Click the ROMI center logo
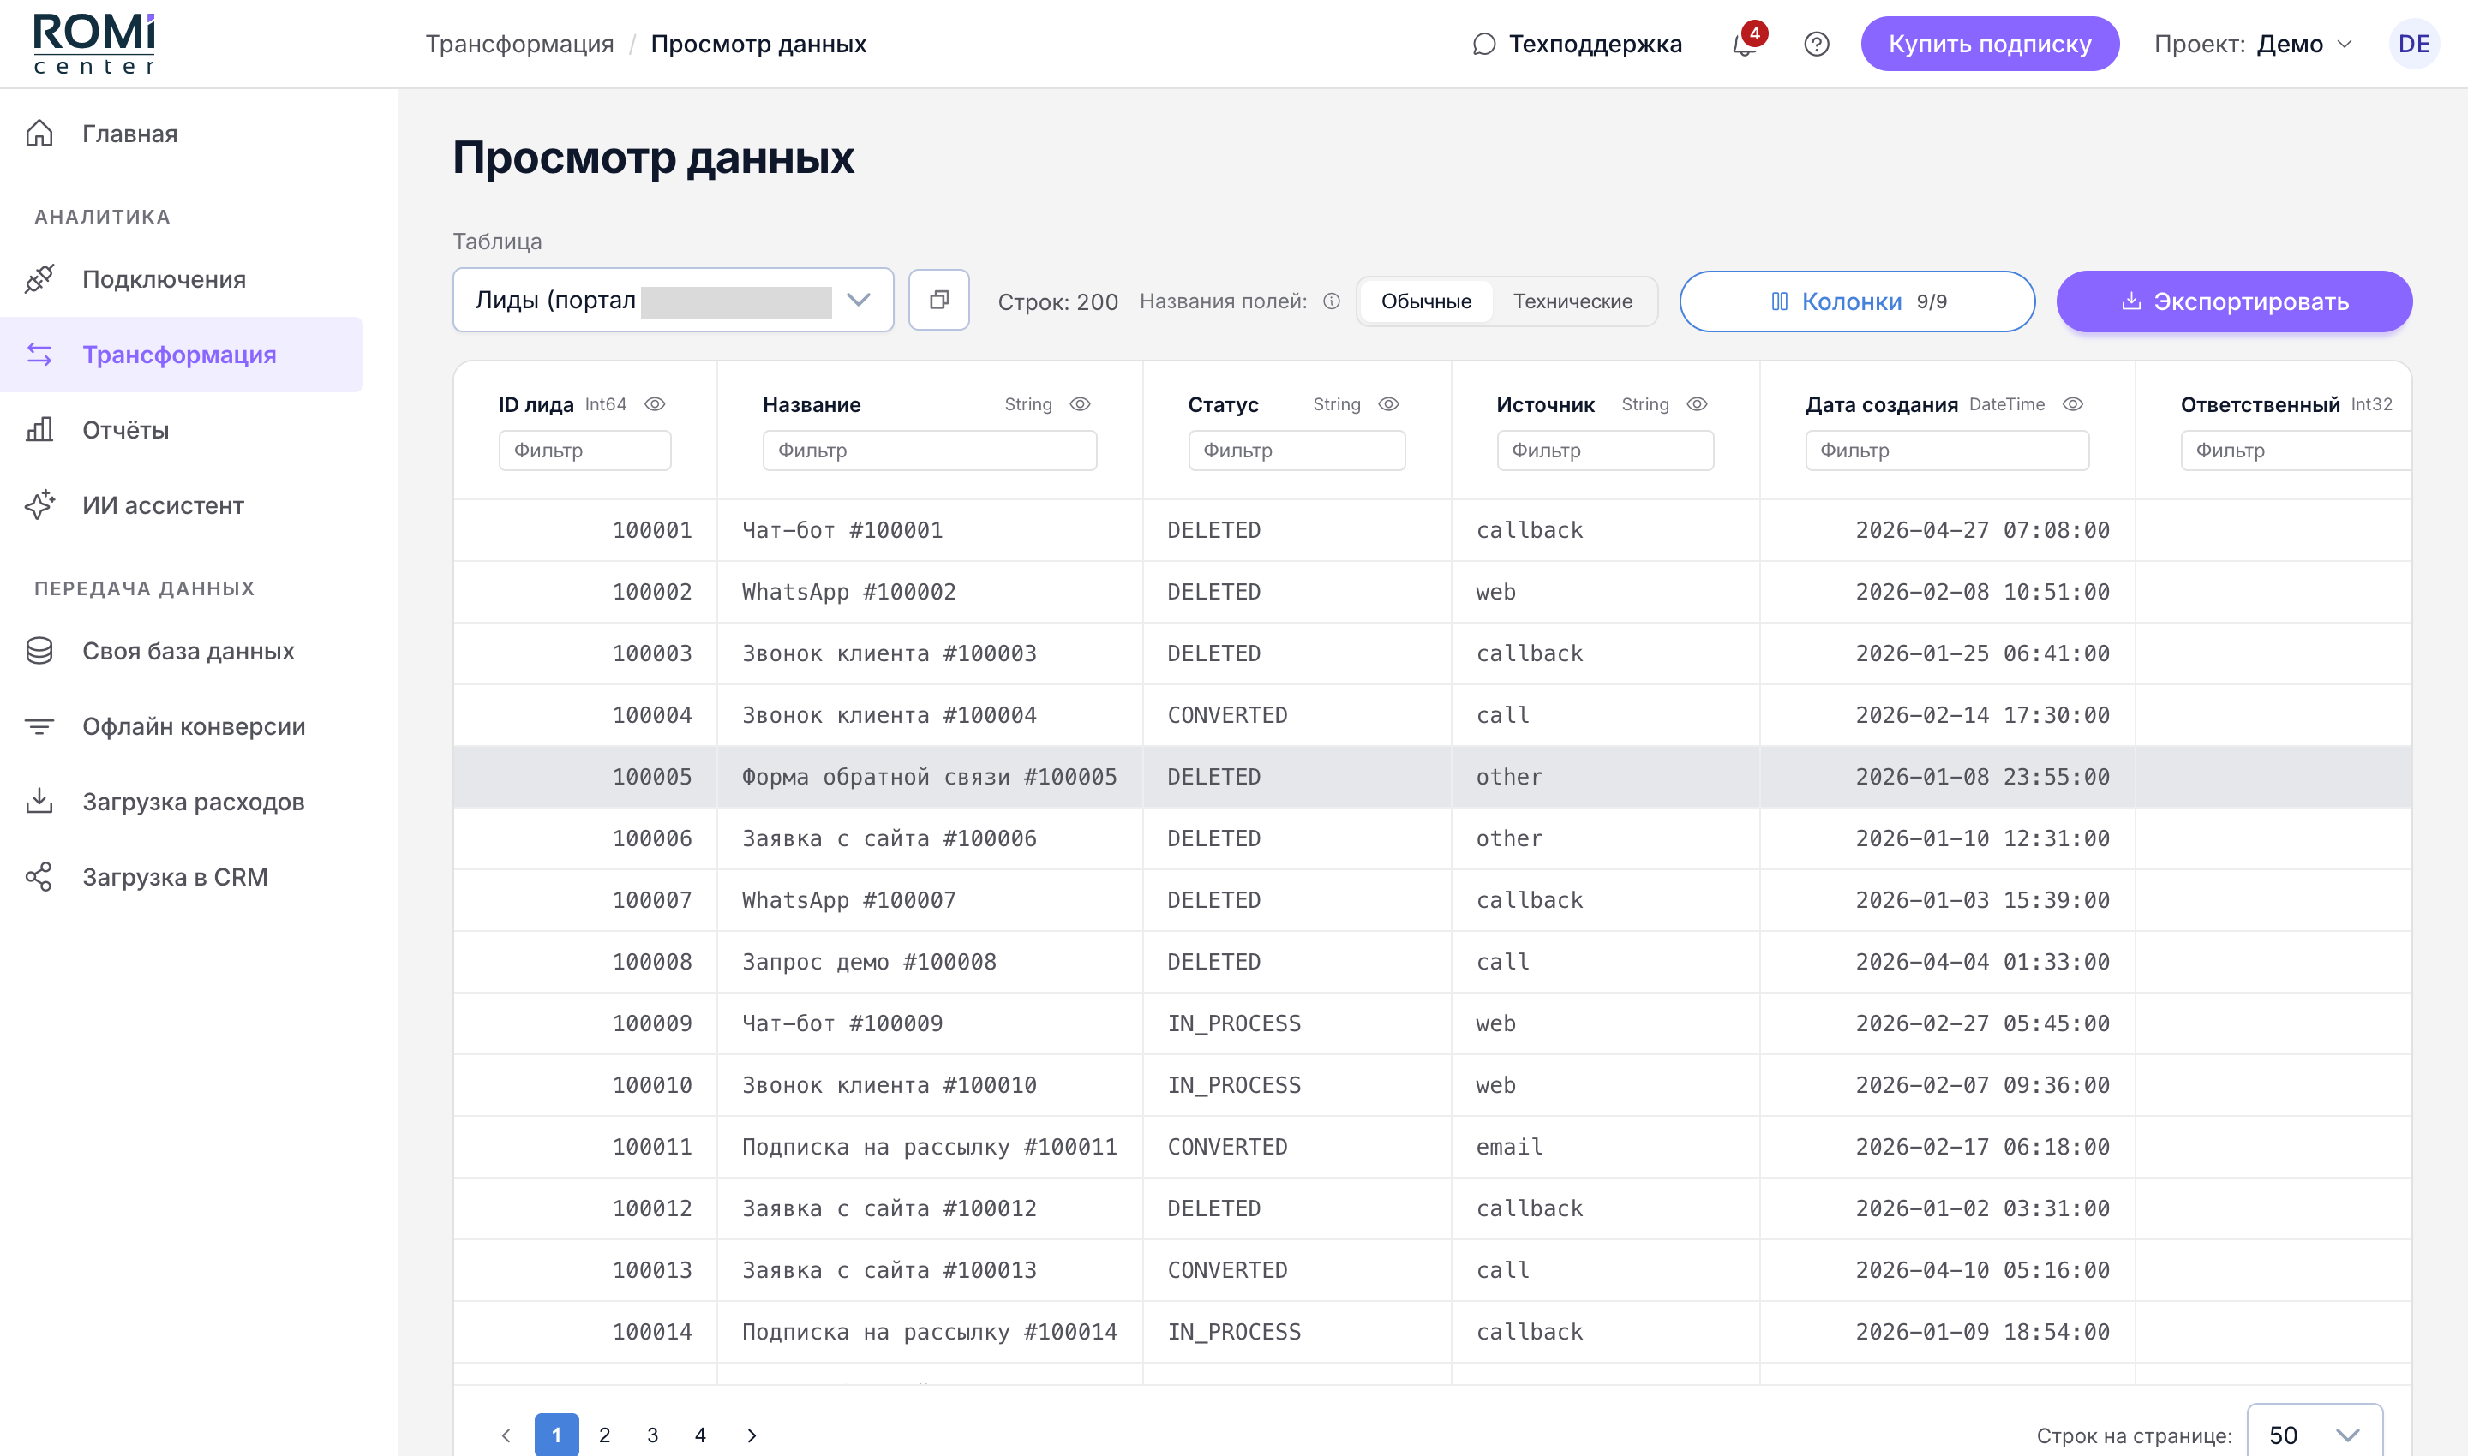Screen dimensions: 2468x1456 94,45
